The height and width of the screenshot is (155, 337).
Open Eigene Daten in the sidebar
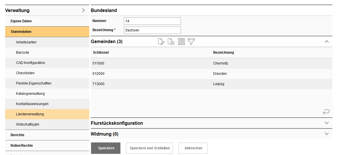click(21, 21)
